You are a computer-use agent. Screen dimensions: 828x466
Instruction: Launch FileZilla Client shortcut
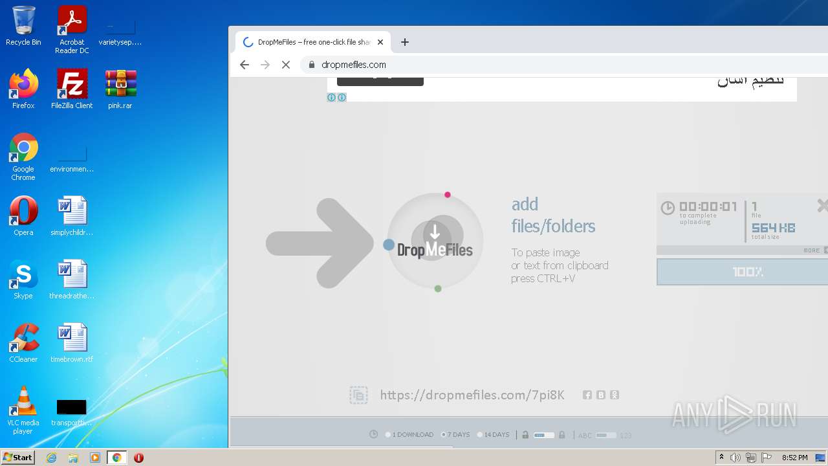pos(72,89)
